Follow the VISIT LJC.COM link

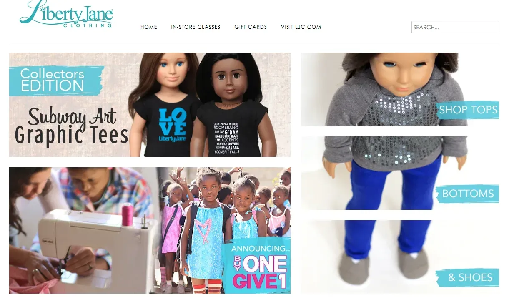[301, 27]
